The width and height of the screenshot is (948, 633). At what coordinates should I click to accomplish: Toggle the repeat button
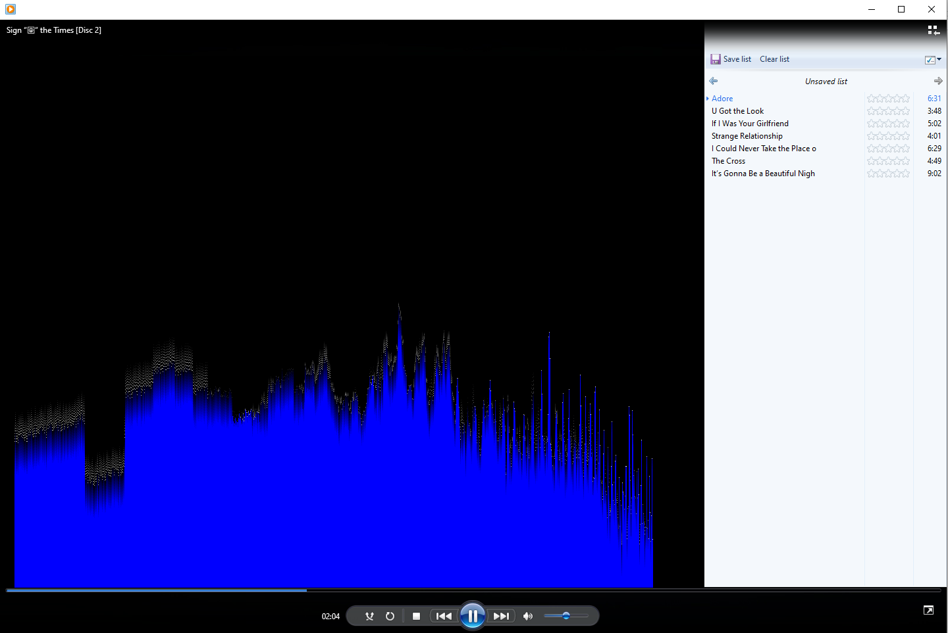coord(390,616)
